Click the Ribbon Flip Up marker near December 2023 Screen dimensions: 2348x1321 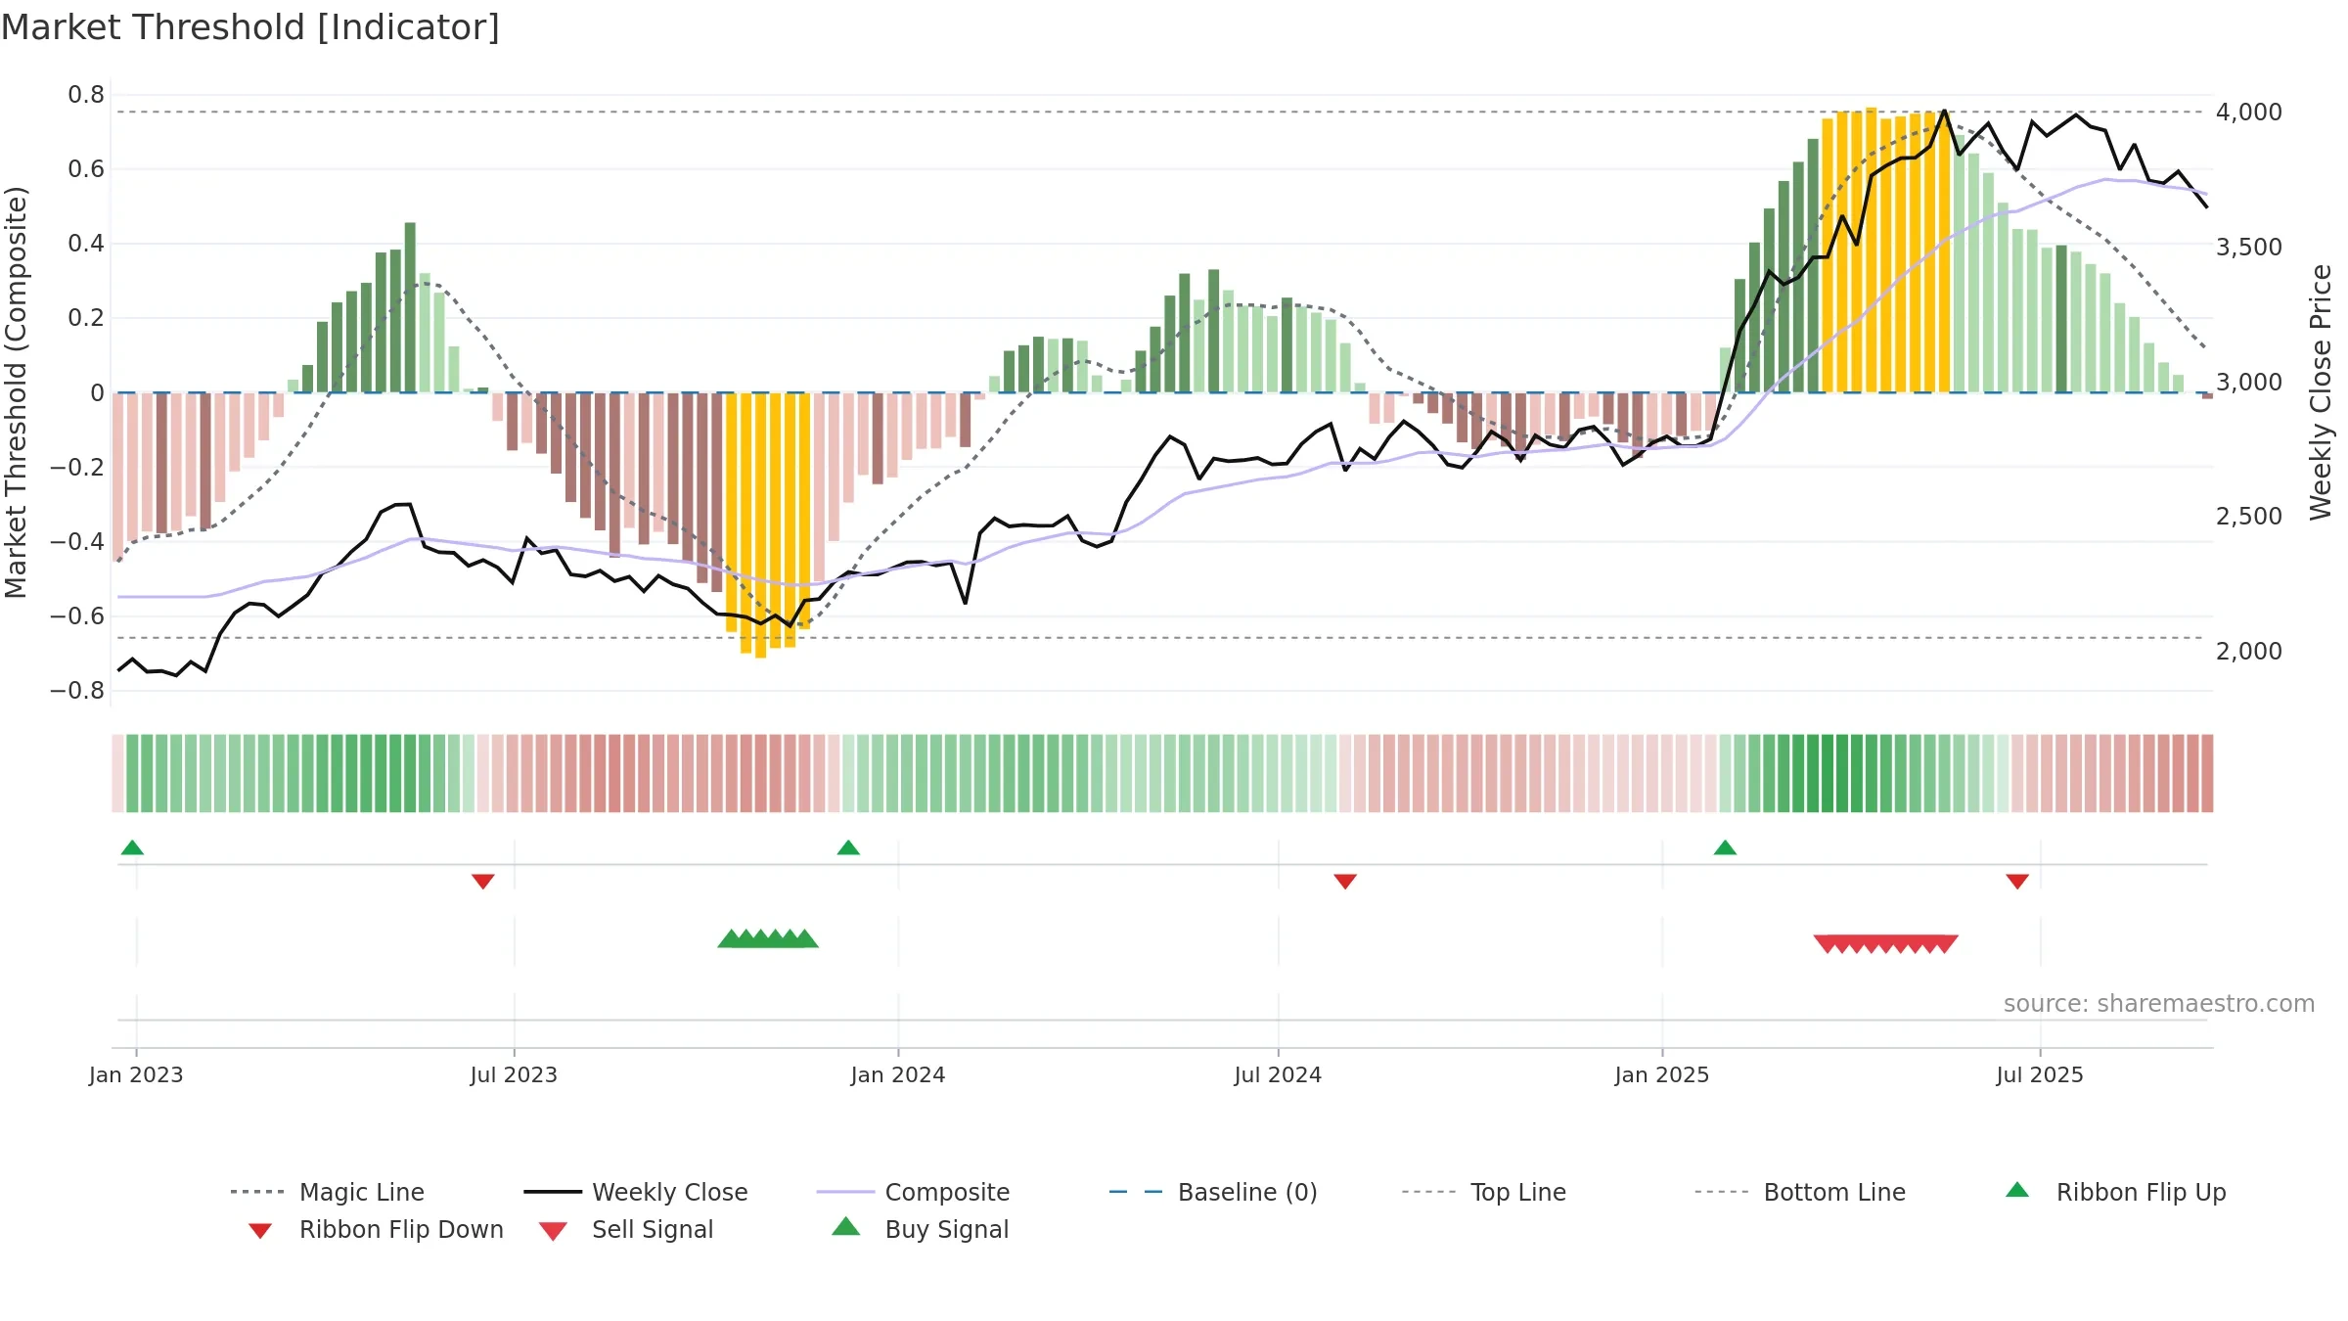848,847
